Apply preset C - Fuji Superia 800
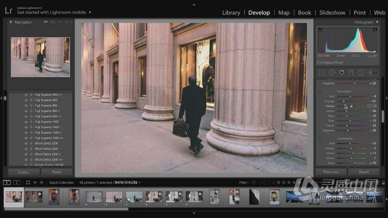Viewport: 388px width, 218px height. point(44,100)
